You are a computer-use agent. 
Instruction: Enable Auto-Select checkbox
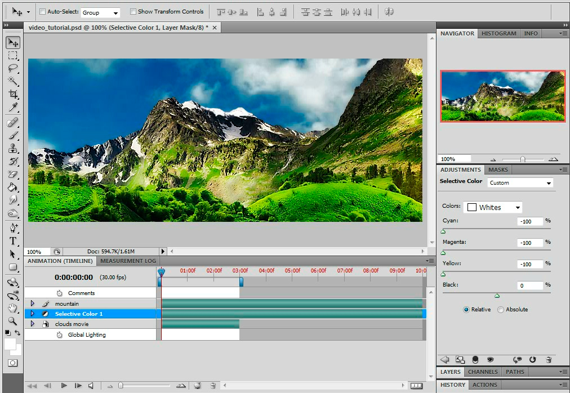pos(42,12)
